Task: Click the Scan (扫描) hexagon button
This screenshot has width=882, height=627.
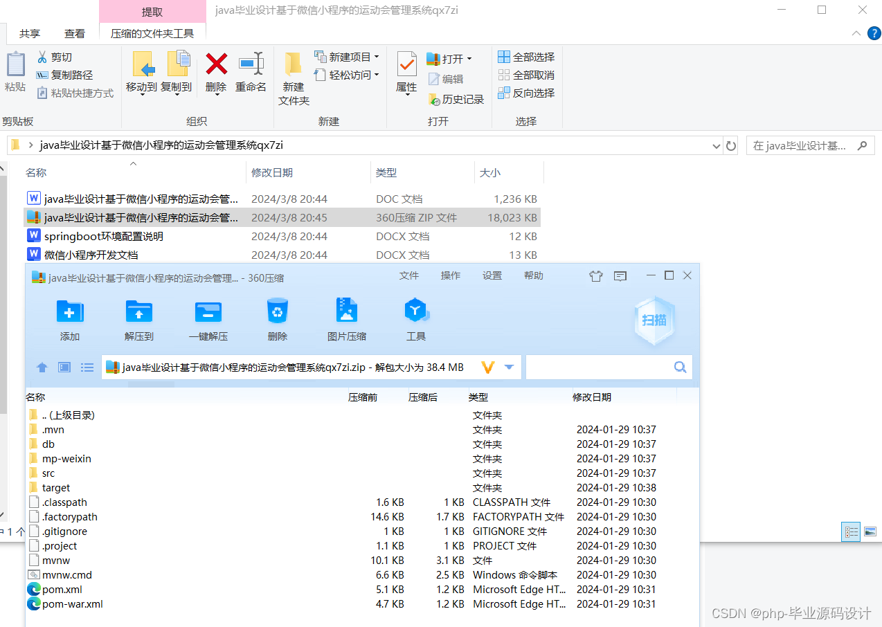Action: 654,320
